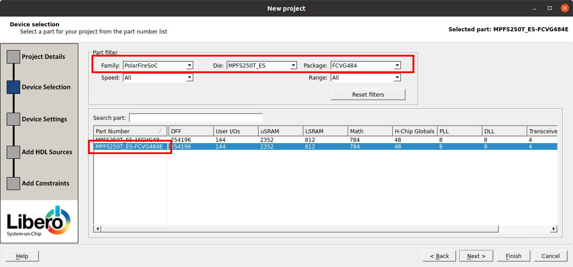Image resolution: width=573 pixels, height=267 pixels.
Task: Open the Die dropdown showing MPFS250T_ES
Action: [262, 65]
